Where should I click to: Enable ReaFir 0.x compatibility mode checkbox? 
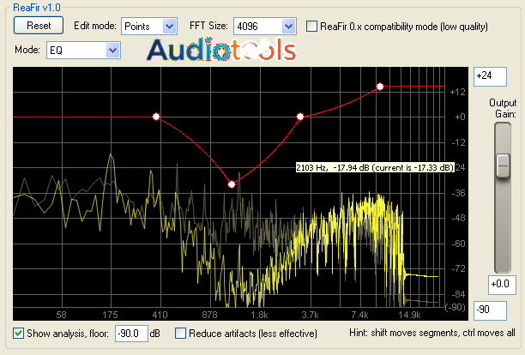point(311,26)
